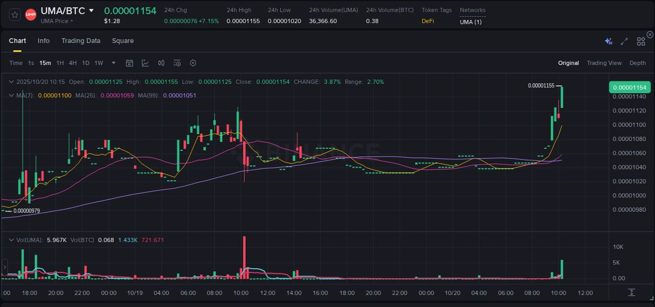Screen dimensions: 655x307
Task: Select the line chart type icon
Action: point(145,63)
